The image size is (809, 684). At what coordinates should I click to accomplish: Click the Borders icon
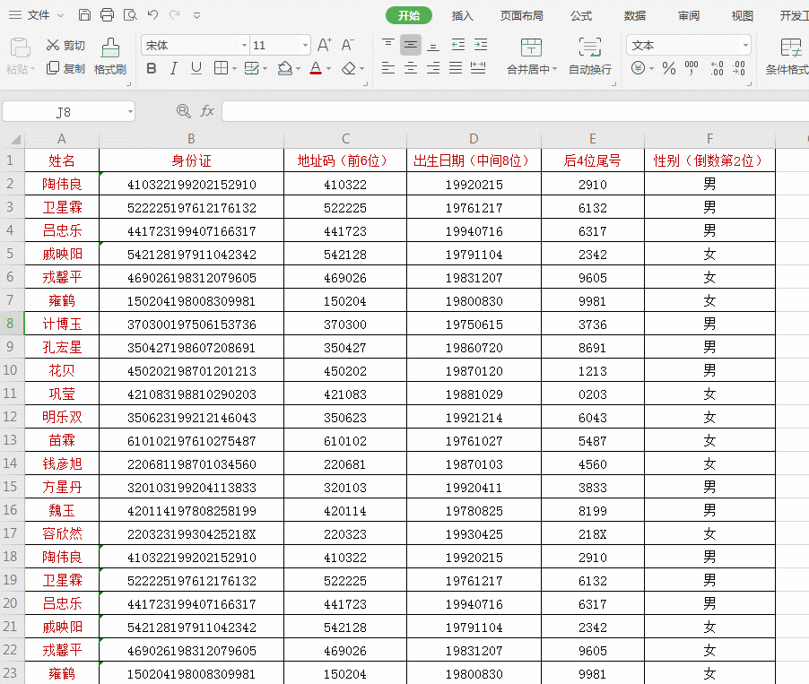coord(222,68)
